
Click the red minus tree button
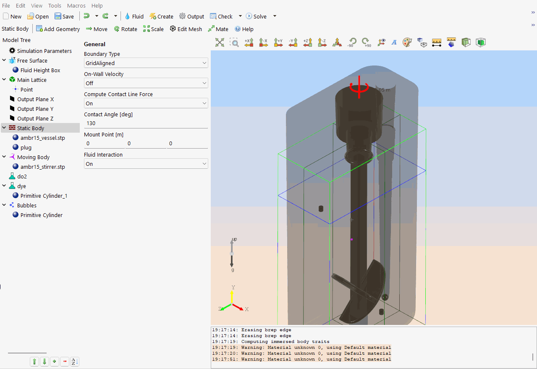[x=65, y=361]
